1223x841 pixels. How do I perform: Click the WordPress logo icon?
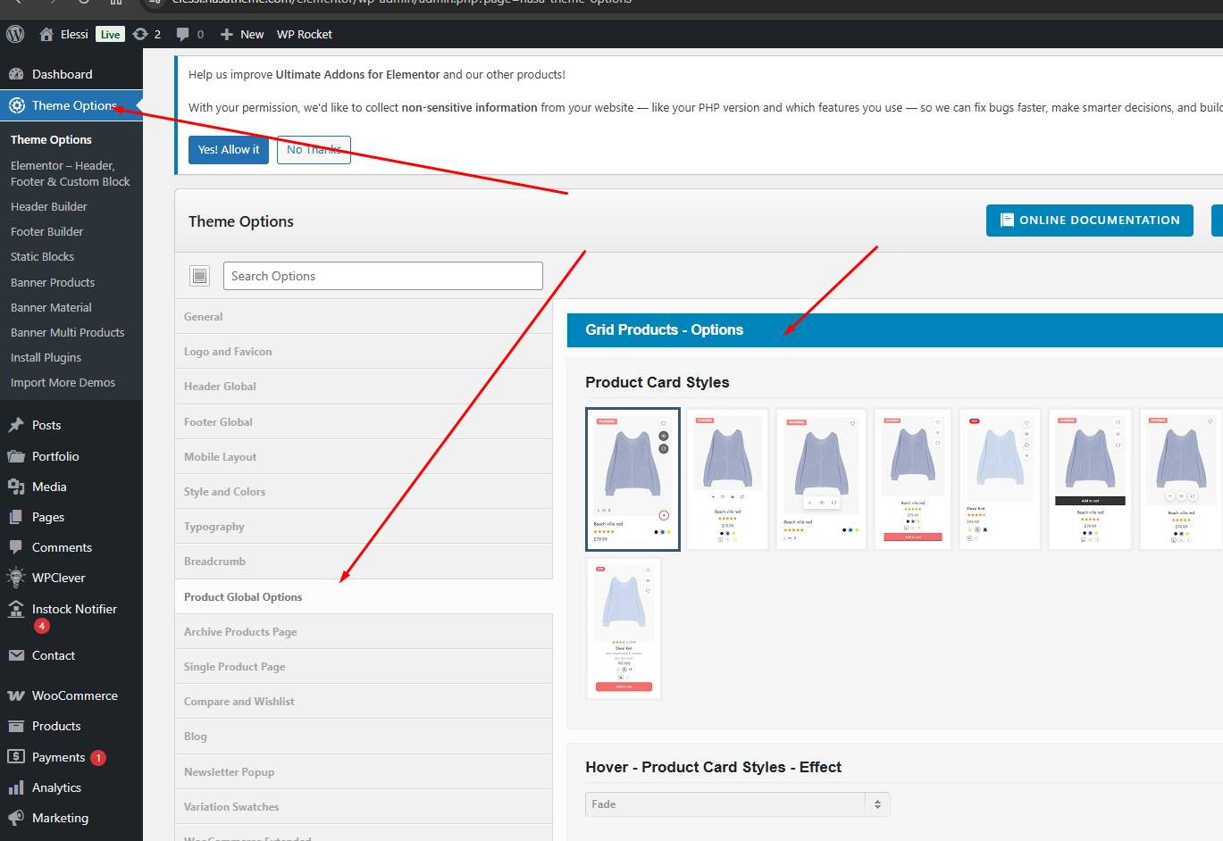(15, 34)
